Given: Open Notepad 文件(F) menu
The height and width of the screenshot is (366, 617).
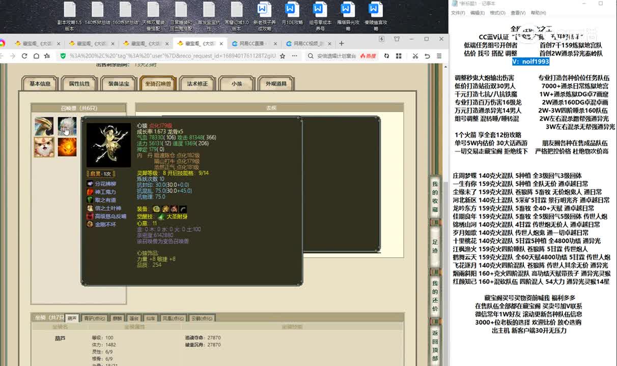Looking at the screenshot, I should (458, 13).
